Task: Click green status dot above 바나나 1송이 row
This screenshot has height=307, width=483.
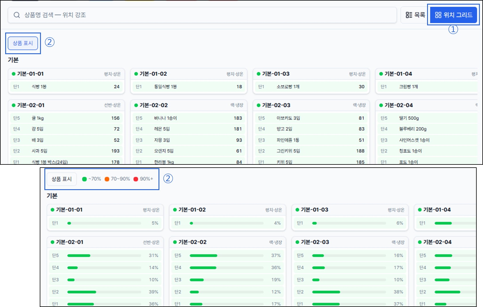Action: [x=136, y=105]
